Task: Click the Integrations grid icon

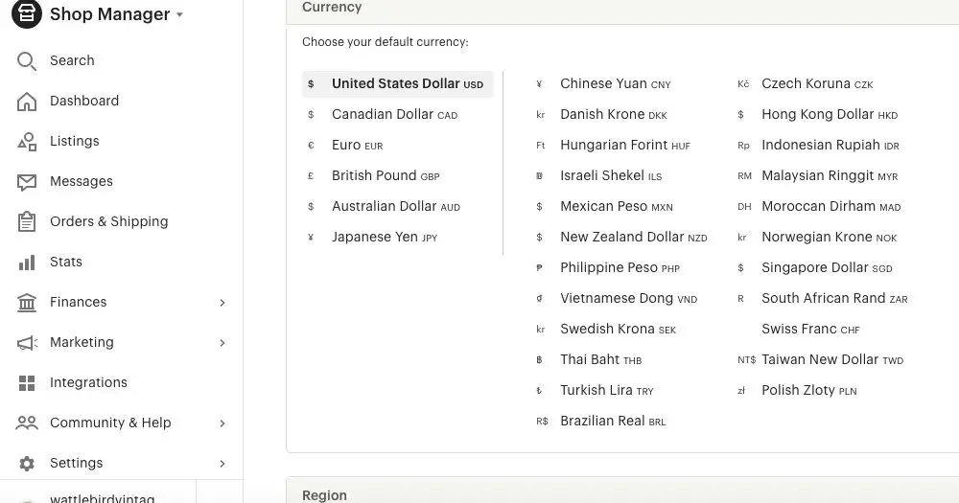Action: [27, 383]
